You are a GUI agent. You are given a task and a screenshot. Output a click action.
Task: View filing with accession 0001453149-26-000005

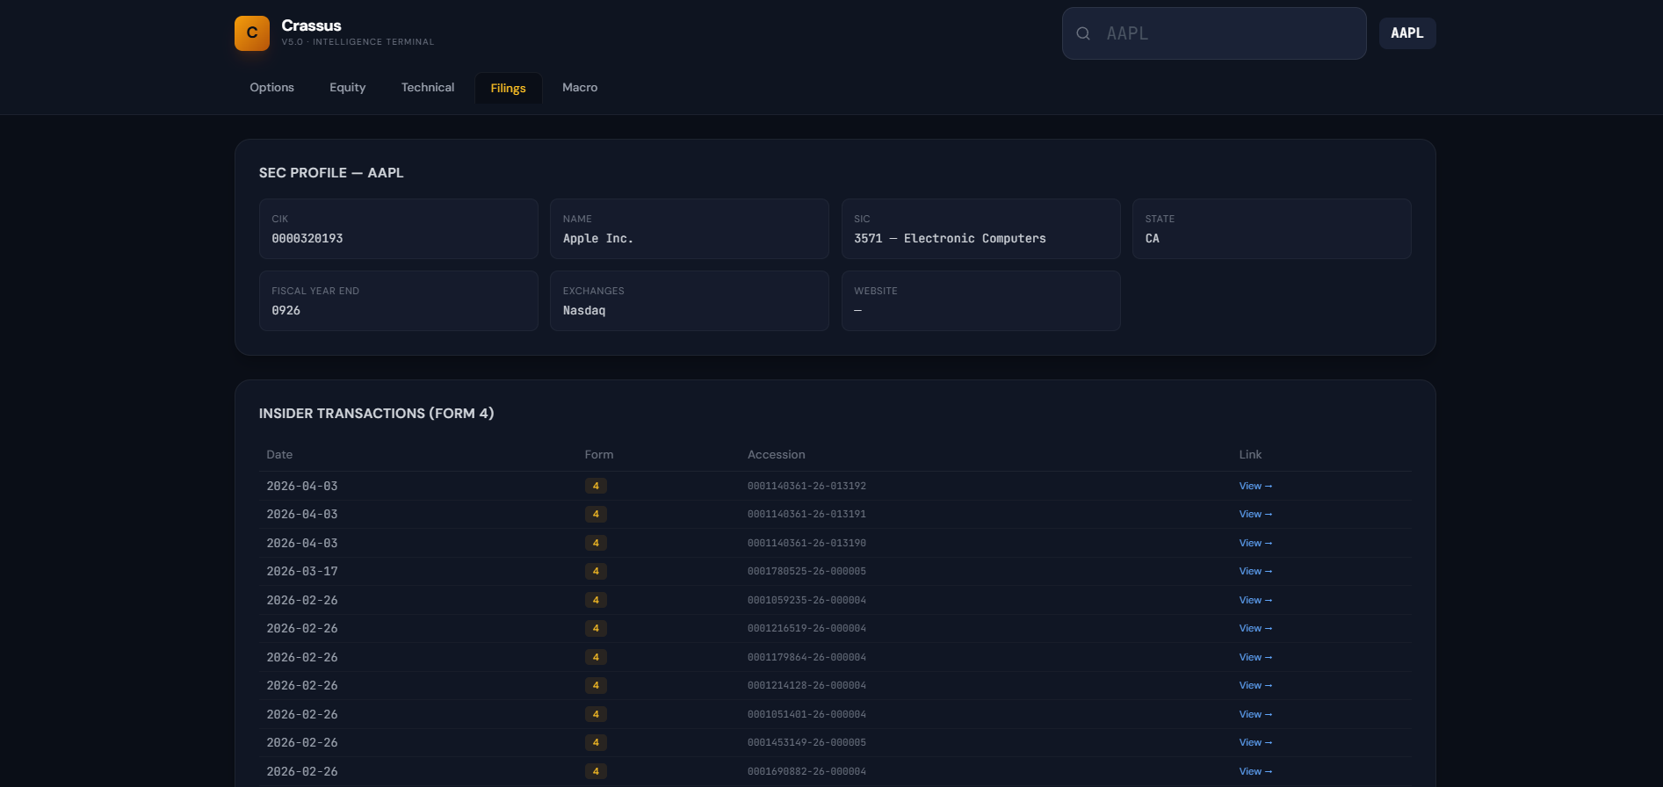[1255, 743]
